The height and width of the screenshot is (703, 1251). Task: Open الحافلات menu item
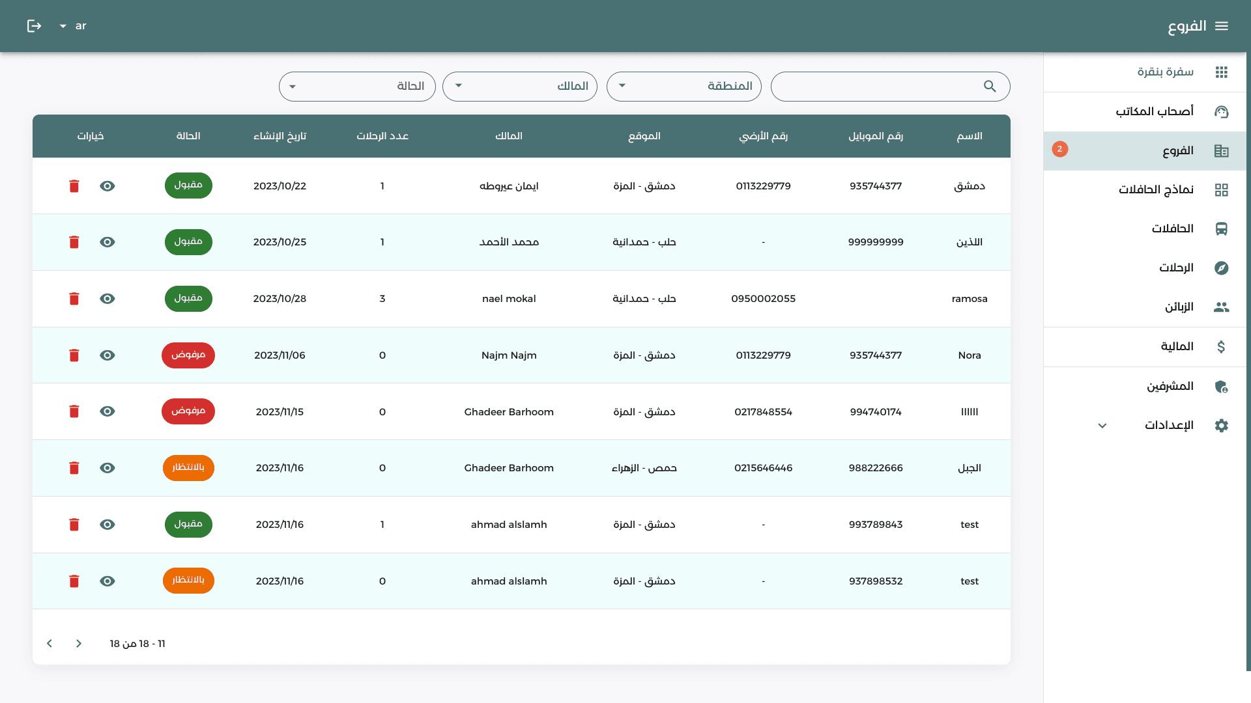pos(1145,229)
